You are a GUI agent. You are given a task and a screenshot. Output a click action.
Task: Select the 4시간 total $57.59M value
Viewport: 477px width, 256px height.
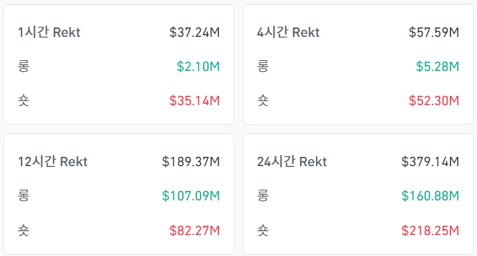[x=433, y=32]
